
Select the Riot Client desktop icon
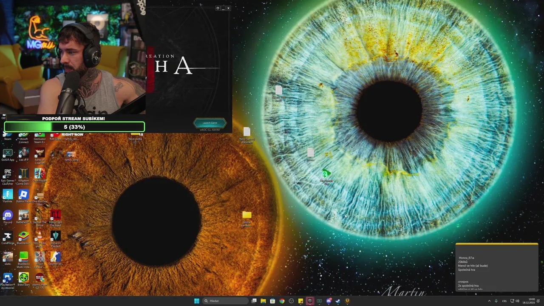point(55,137)
